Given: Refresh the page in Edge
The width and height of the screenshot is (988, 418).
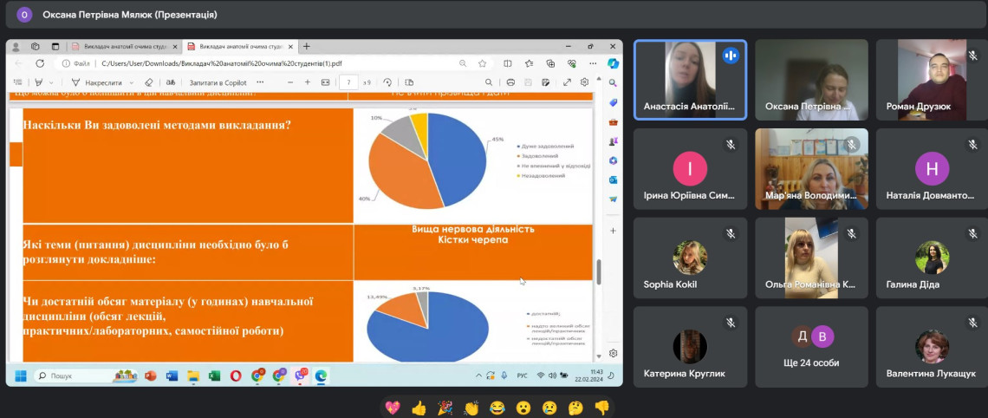Looking at the screenshot, I should coord(40,63).
